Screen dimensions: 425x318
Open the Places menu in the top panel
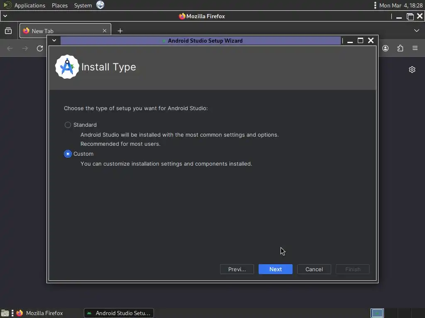(60, 5)
